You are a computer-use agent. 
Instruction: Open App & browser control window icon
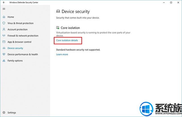4,42
